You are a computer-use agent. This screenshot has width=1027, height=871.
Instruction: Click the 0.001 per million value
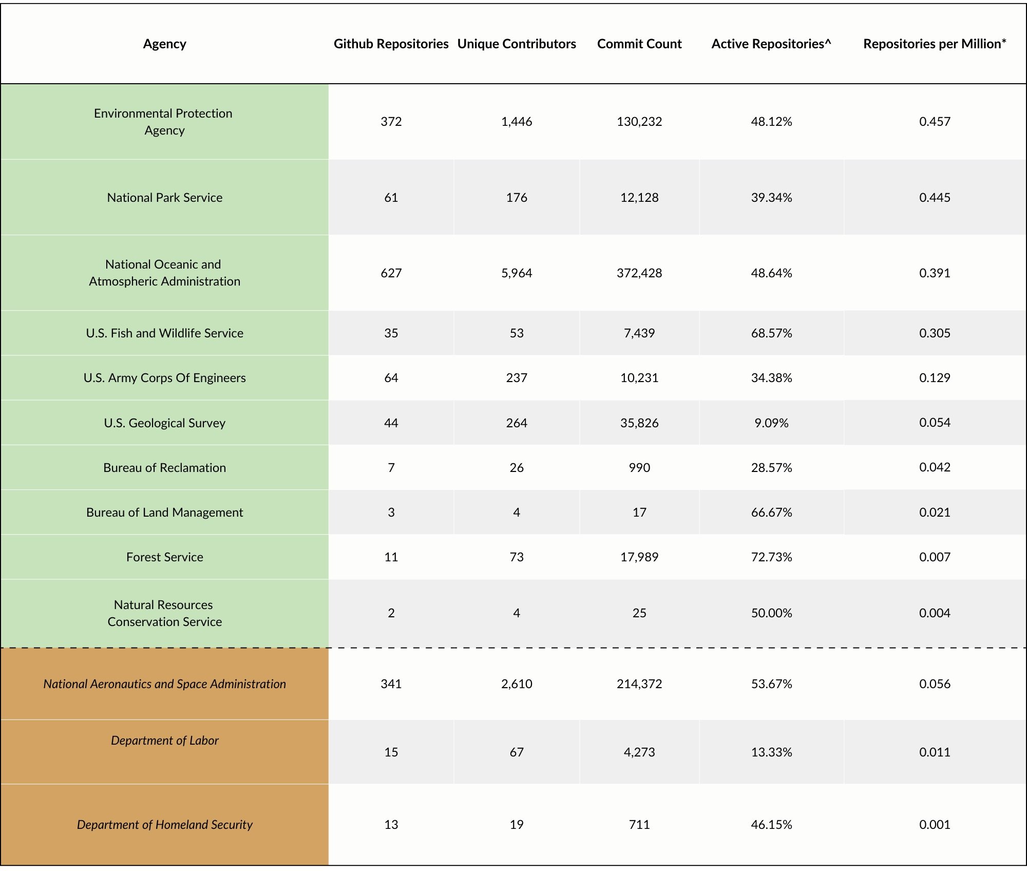pyautogui.click(x=935, y=824)
